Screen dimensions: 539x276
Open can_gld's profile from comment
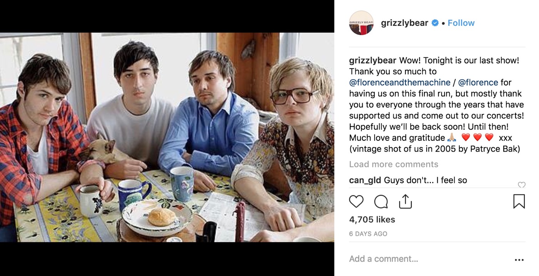(365, 180)
